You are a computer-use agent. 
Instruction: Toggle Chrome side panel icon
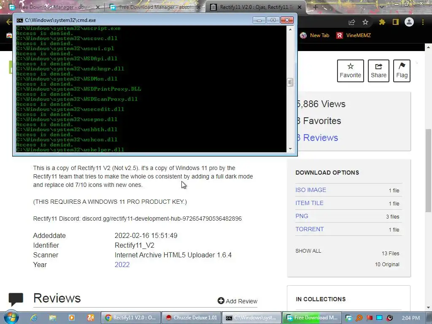coord(396,22)
